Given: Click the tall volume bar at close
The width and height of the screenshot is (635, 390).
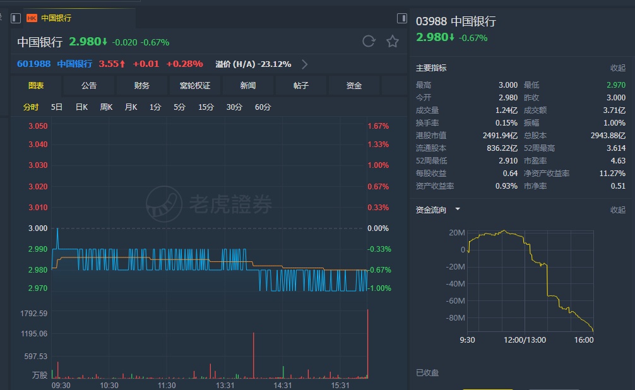Looking at the screenshot, I should pyautogui.click(x=368, y=344).
